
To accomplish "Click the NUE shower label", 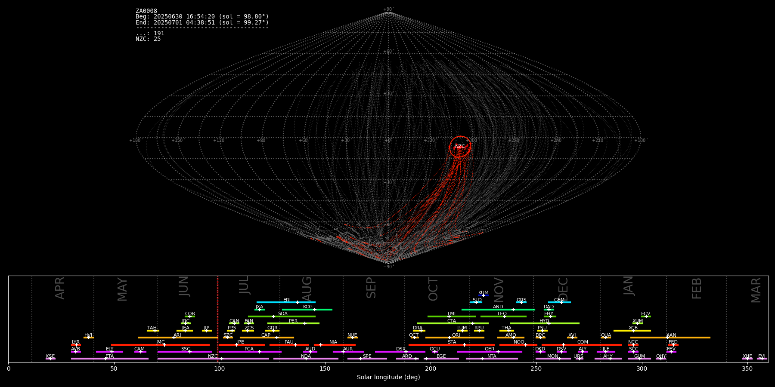I will coord(352,335).
